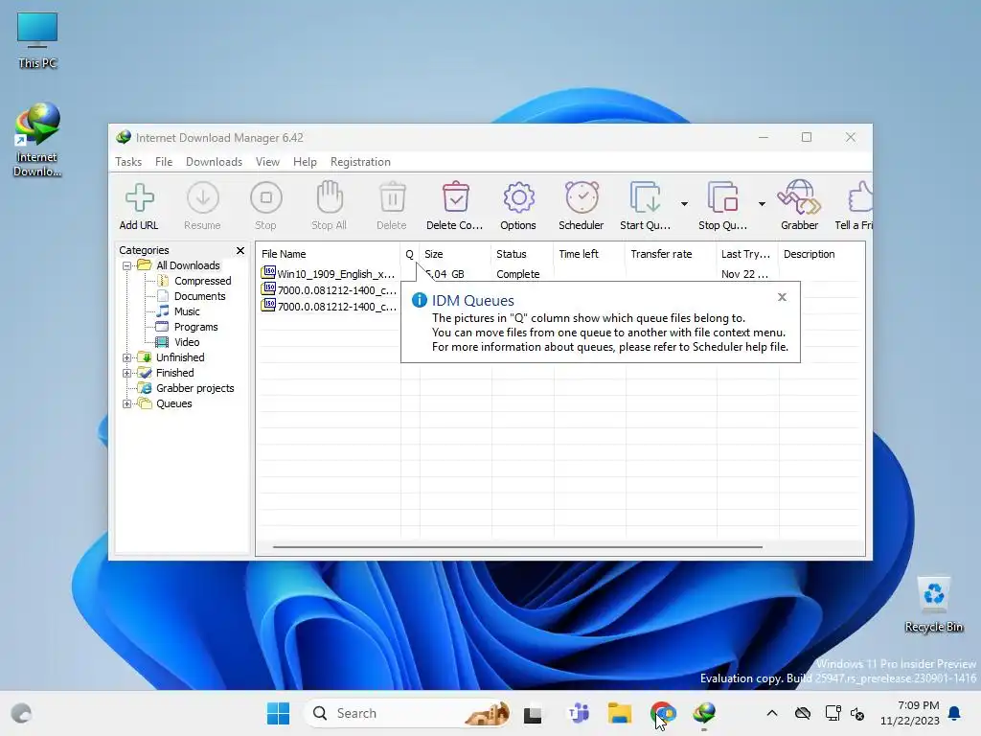Image resolution: width=981 pixels, height=736 pixels.
Task: Open the Registration menu
Action: (x=360, y=161)
